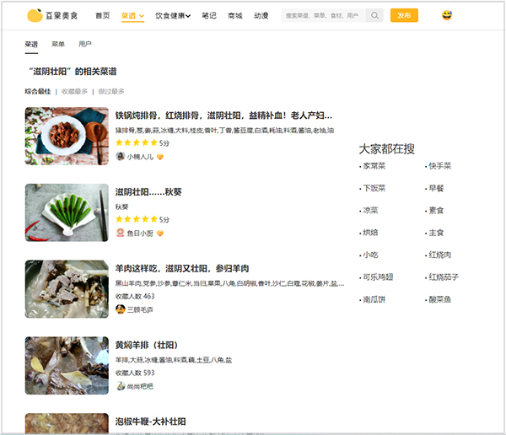Click the search recipes input field
This screenshot has height=435, width=506.
tap(324, 15)
